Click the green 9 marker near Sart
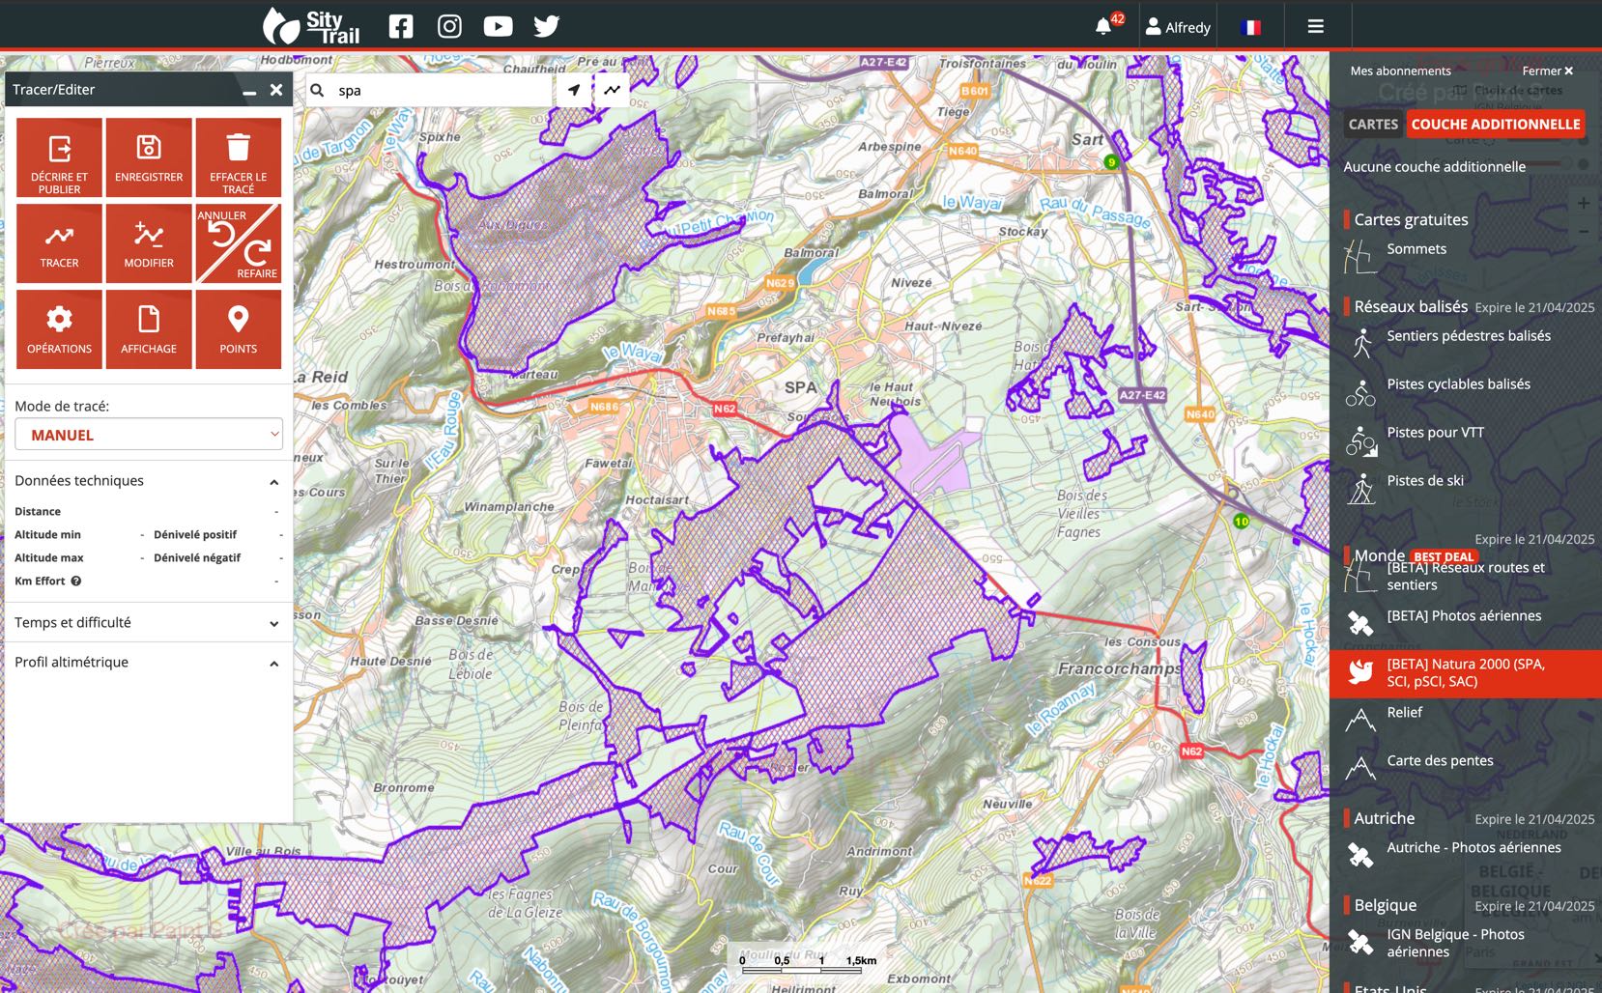This screenshot has width=1602, height=993. [1111, 162]
